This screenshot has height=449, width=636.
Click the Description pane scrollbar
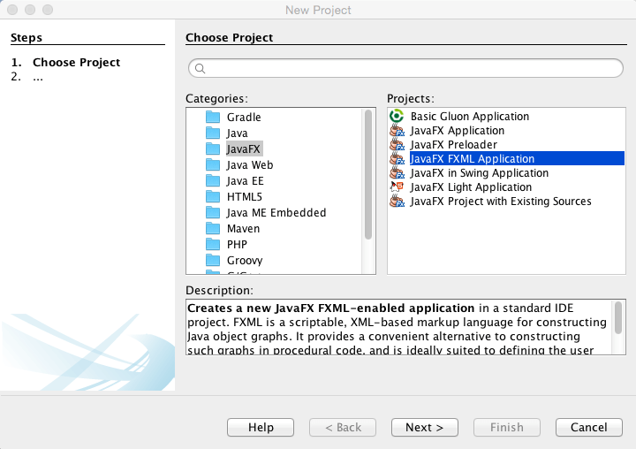tap(618, 316)
